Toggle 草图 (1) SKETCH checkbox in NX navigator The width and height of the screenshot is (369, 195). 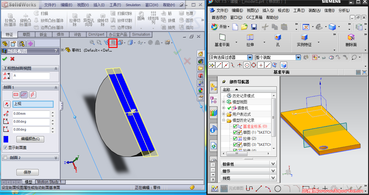click(x=235, y=132)
